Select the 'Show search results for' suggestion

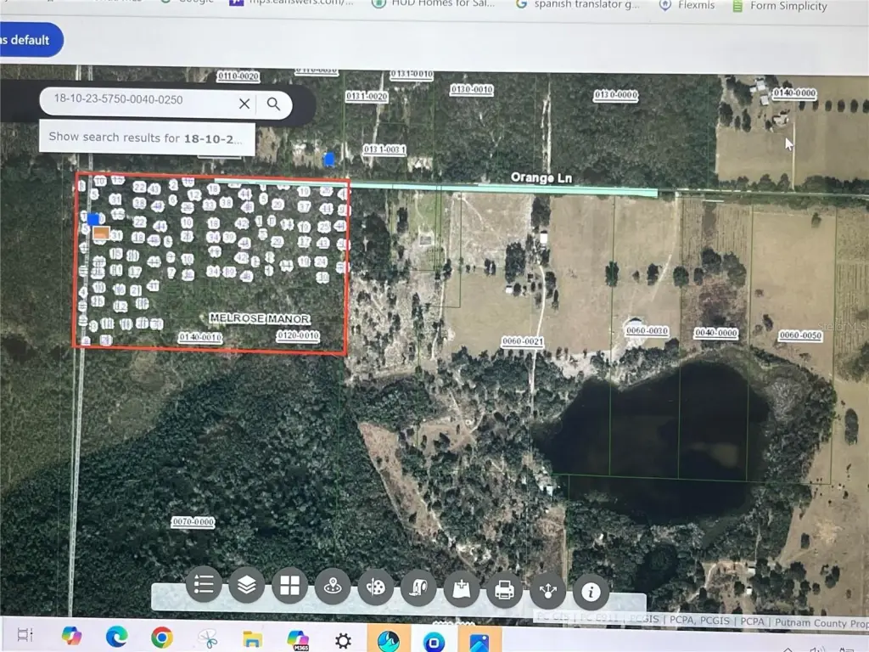pyautogui.click(x=146, y=137)
